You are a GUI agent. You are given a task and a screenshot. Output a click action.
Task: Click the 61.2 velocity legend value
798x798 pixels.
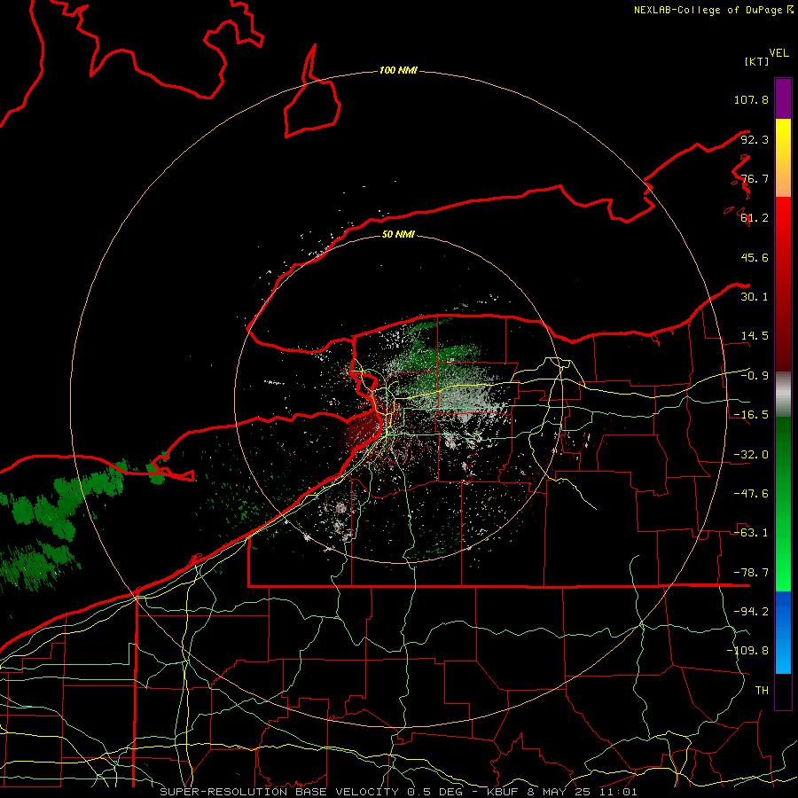tap(755, 218)
